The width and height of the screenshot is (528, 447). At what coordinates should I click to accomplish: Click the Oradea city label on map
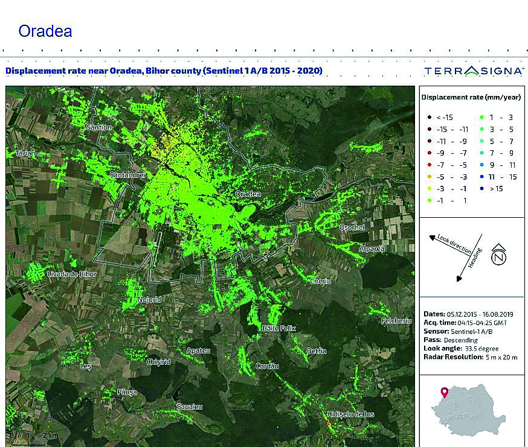coord(248,194)
